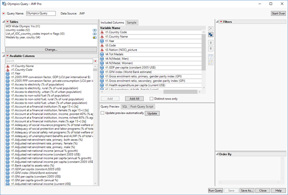Screen dimensions: 288x195
Task: Click the Start Over button
Action: point(279,14)
